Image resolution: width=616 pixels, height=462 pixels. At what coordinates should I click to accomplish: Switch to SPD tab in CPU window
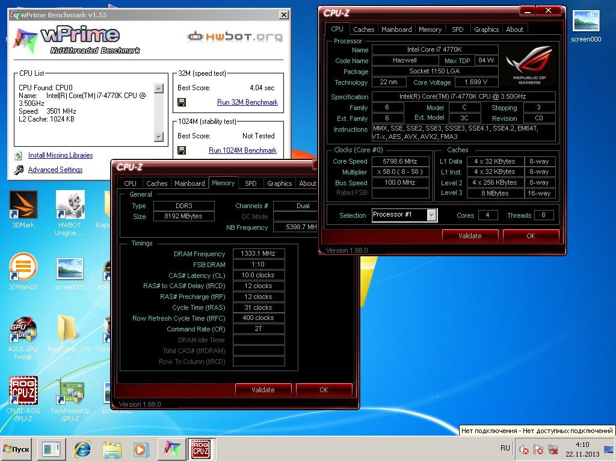tap(457, 29)
